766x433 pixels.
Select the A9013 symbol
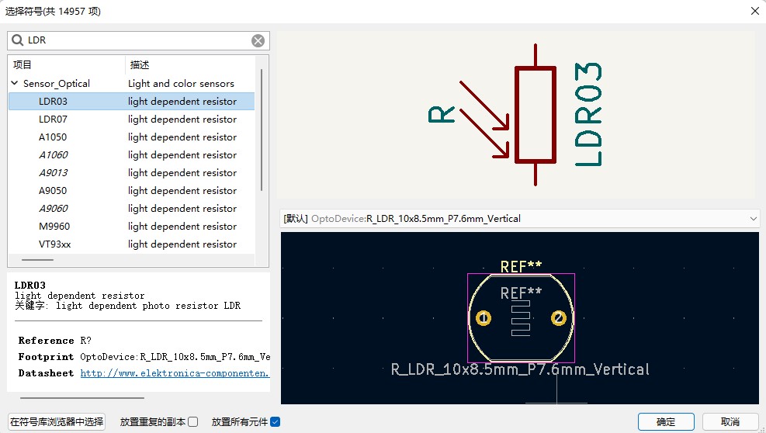click(x=131, y=172)
